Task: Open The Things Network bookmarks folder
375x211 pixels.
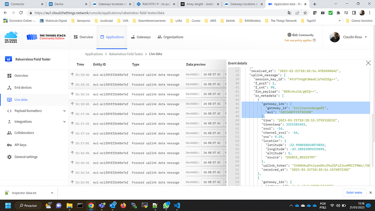Action: coord(281,21)
